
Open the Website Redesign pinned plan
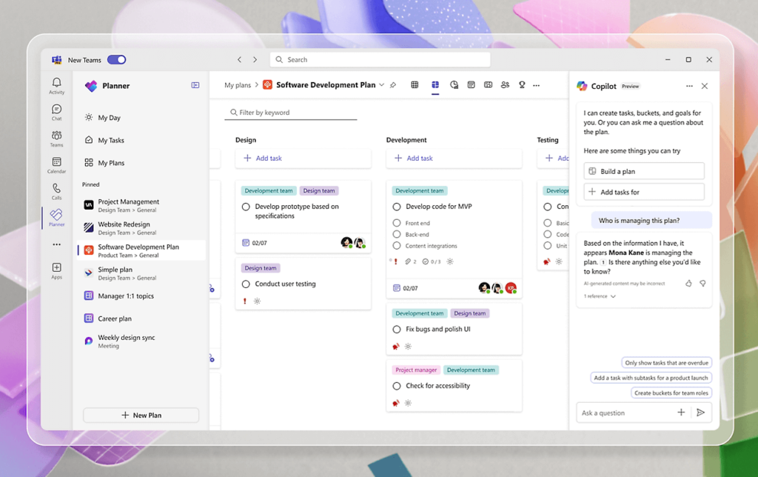click(x=141, y=228)
